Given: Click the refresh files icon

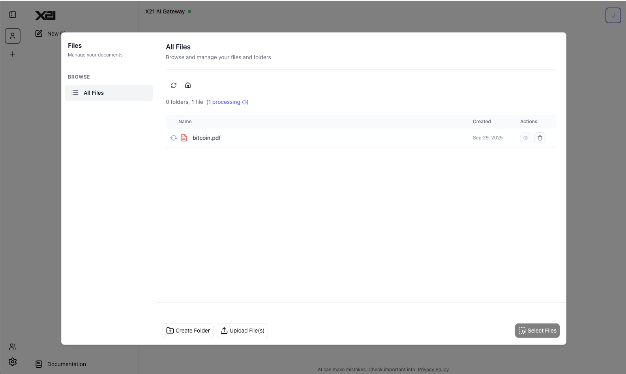Looking at the screenshot, I should point(174,85).
